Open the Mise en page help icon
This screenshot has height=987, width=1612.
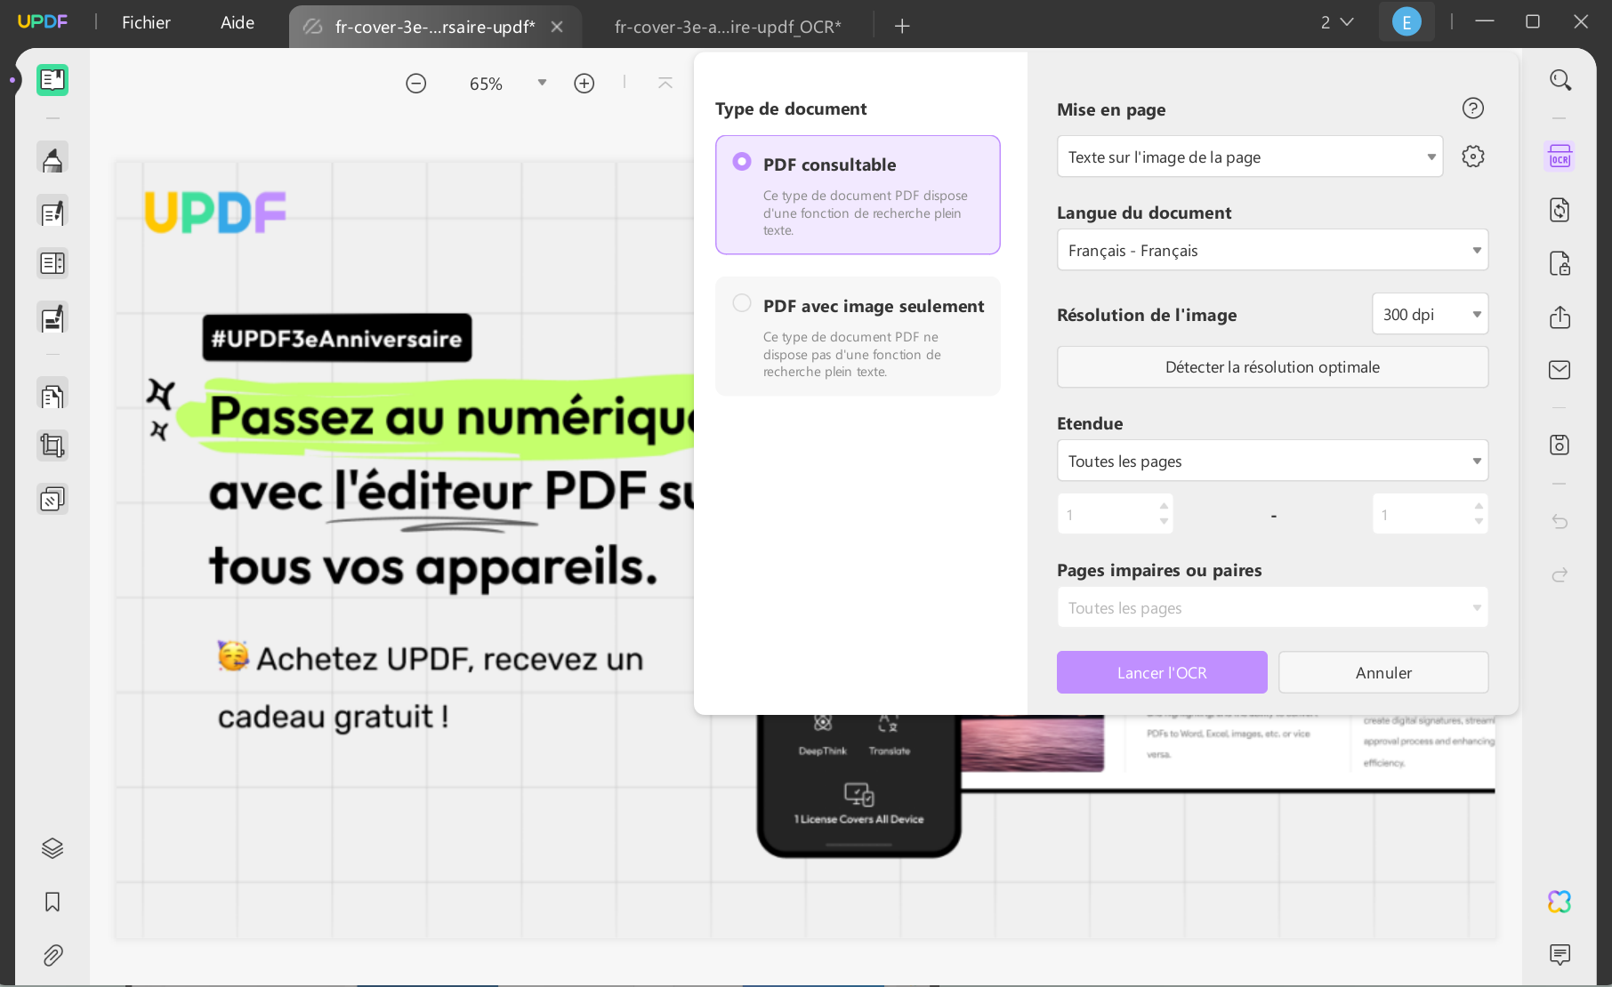tap(1473, 108)
